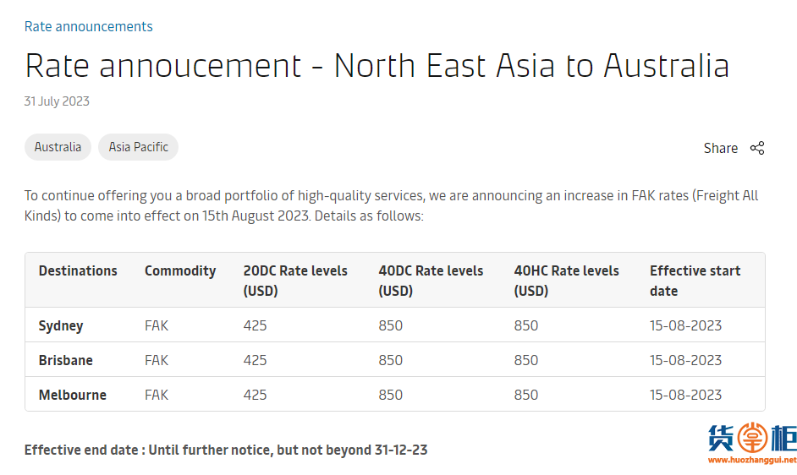Click Sydney's 20DC rate 425
Screen dimensions: 797x475
point(255,325)
